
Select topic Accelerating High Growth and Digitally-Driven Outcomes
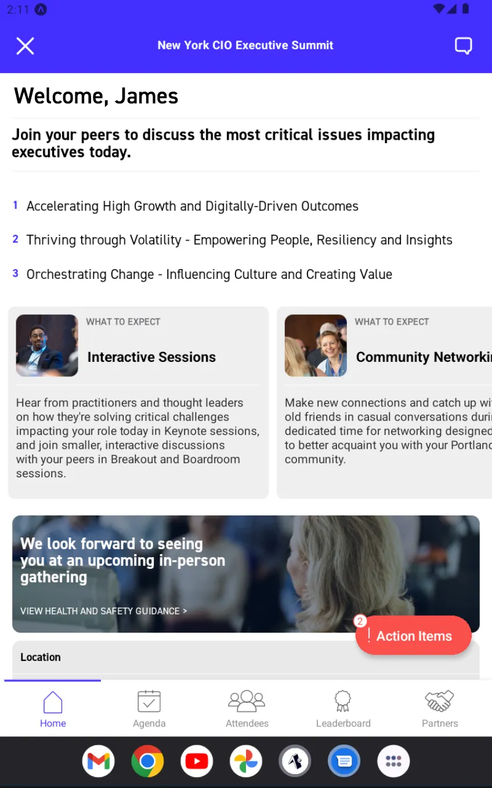coord(193,206)
